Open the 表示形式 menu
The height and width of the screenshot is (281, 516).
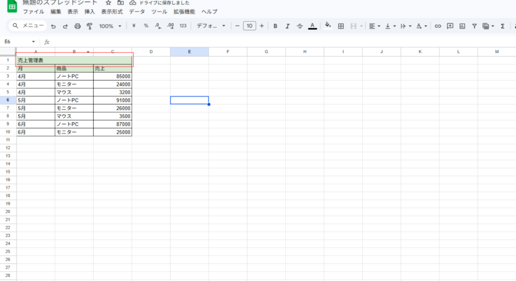tap(112, 11)
